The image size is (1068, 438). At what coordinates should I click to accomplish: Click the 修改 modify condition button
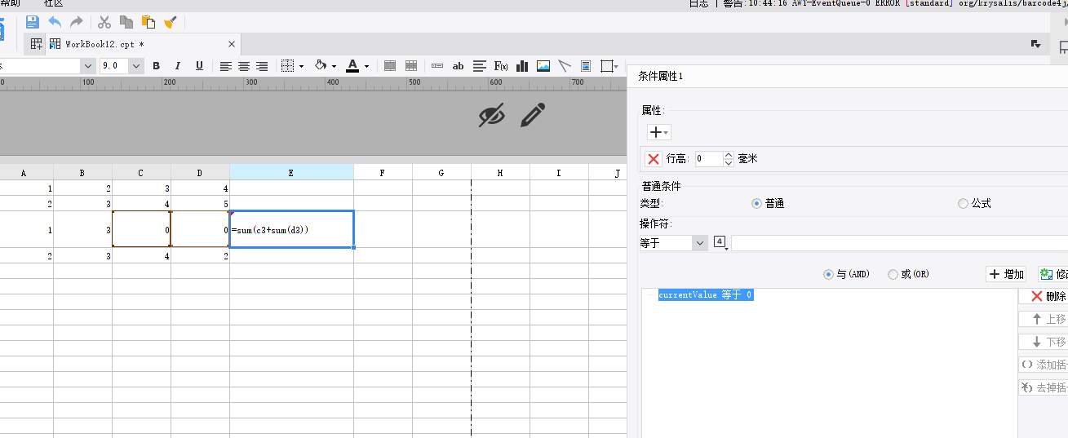coord(1052,274)
